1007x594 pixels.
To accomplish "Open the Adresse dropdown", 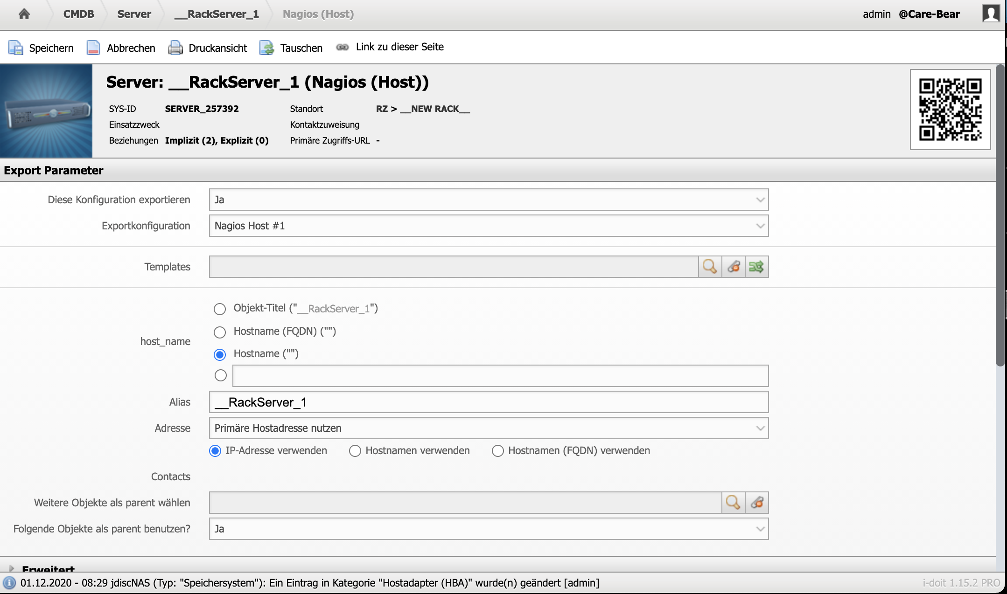I will [x=489, y=428].
